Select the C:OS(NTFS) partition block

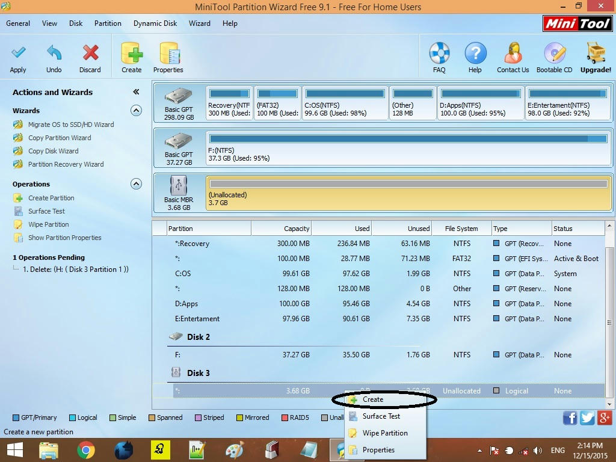(x=345, y=103)
